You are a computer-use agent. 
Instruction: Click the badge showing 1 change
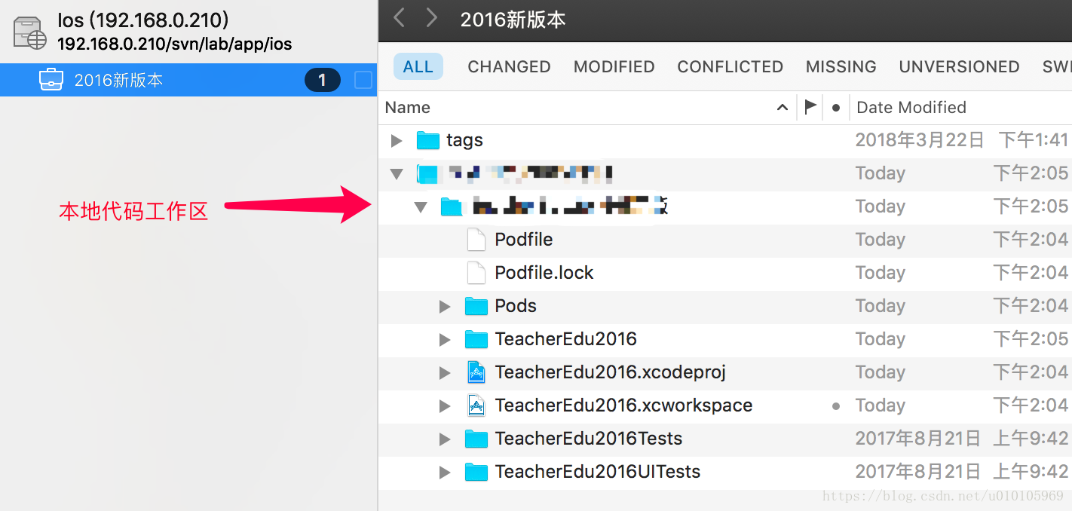click(323, 80)
